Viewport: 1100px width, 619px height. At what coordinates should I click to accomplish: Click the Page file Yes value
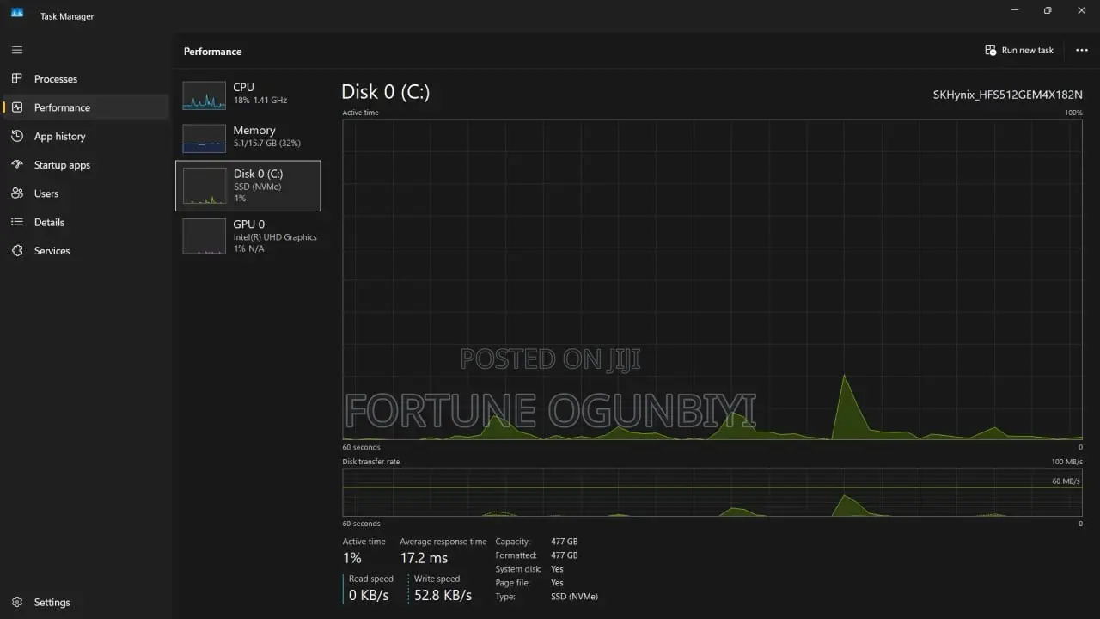pos(557,583)
